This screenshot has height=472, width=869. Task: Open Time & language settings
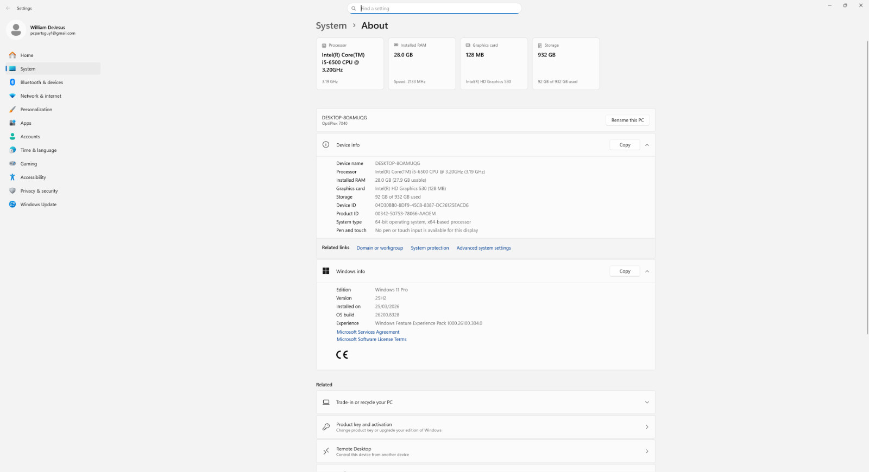(x=53, y=150)
